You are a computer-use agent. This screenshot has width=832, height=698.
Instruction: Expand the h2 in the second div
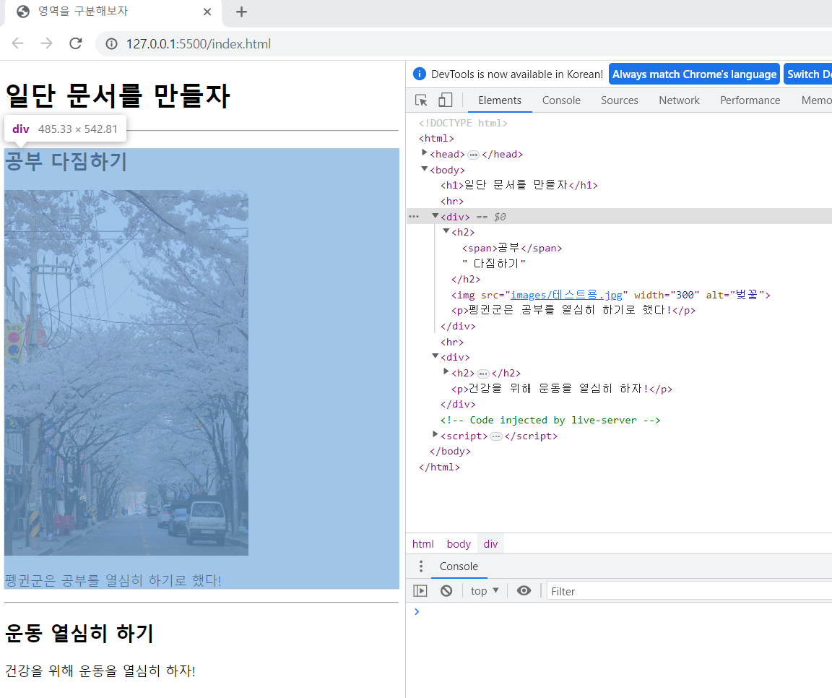pos(446,371)
